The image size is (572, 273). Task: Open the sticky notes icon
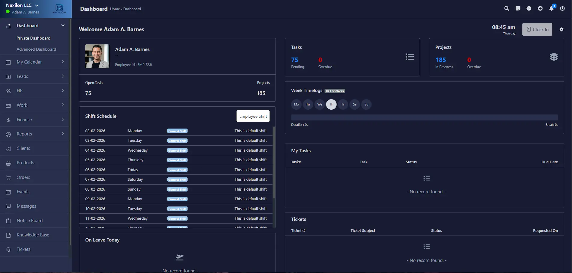(x=518, y=8)
